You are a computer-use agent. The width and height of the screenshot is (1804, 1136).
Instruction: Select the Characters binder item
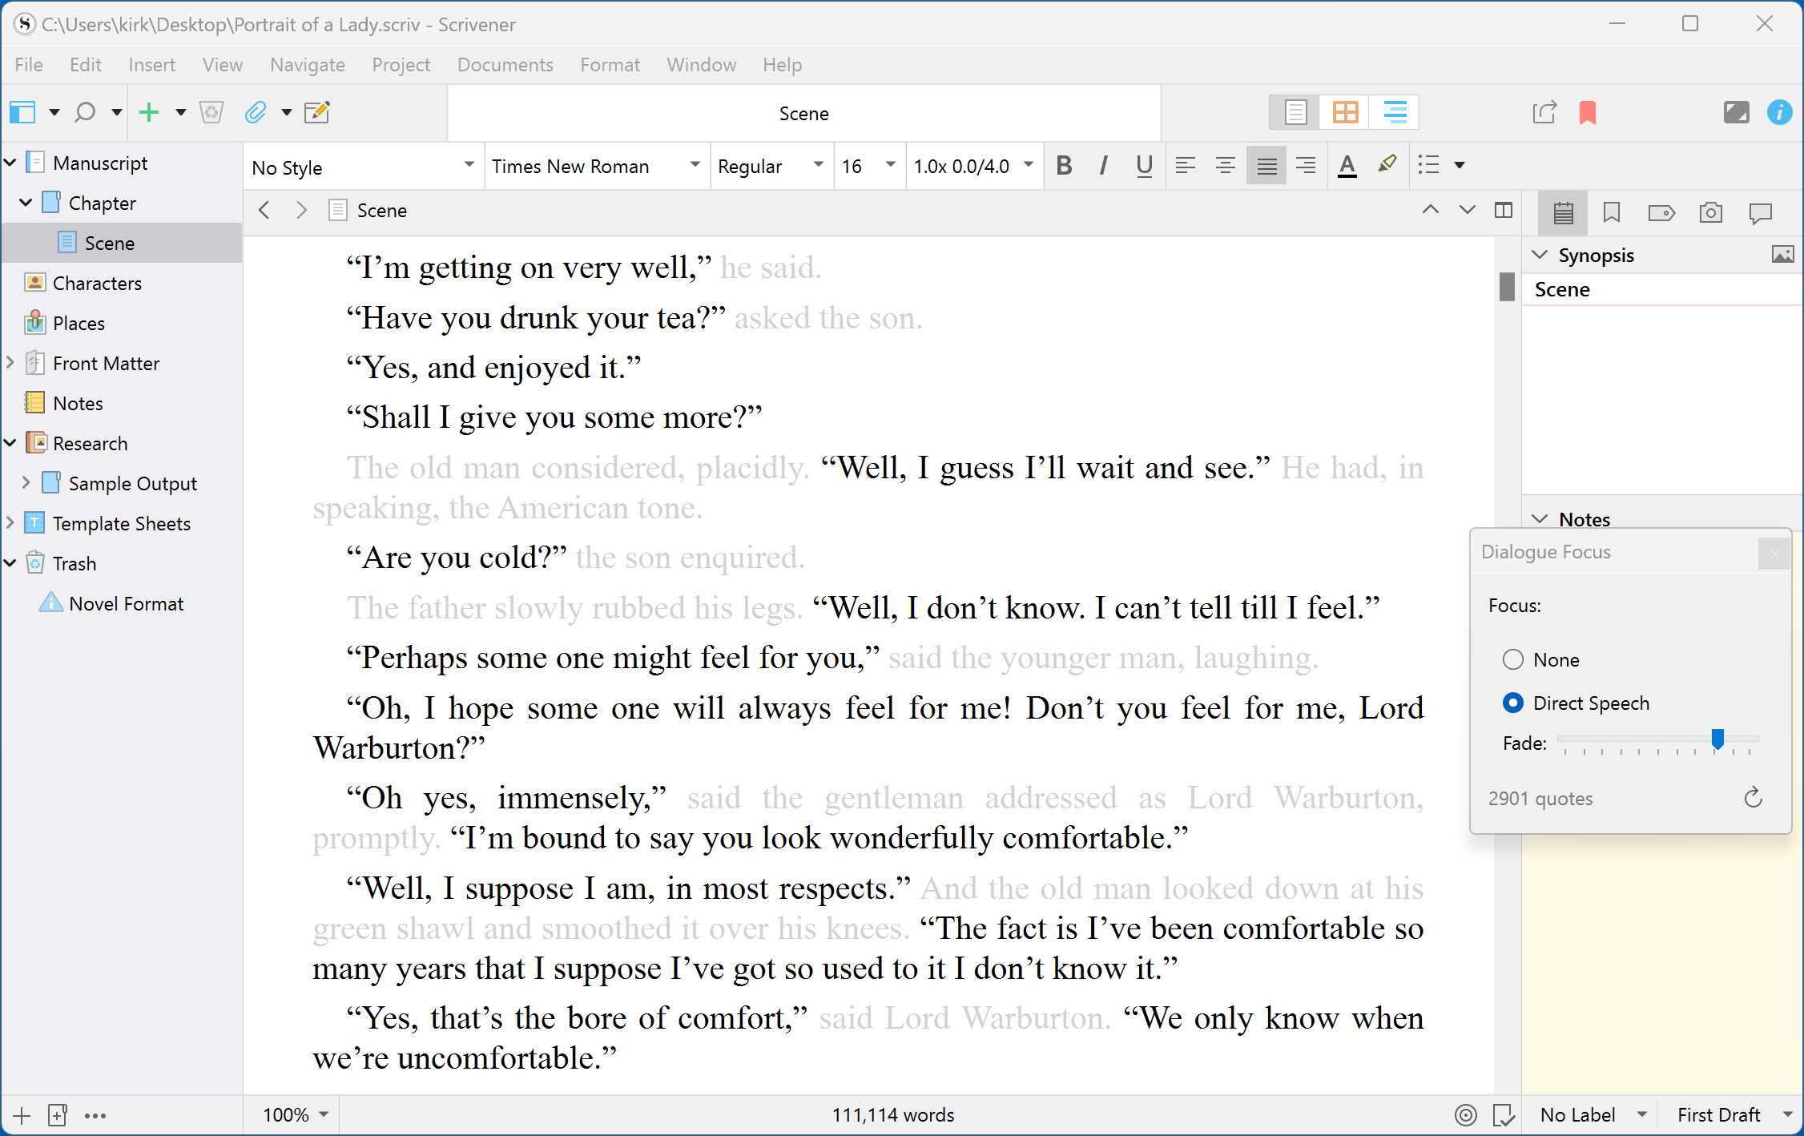tap(97, 283)
